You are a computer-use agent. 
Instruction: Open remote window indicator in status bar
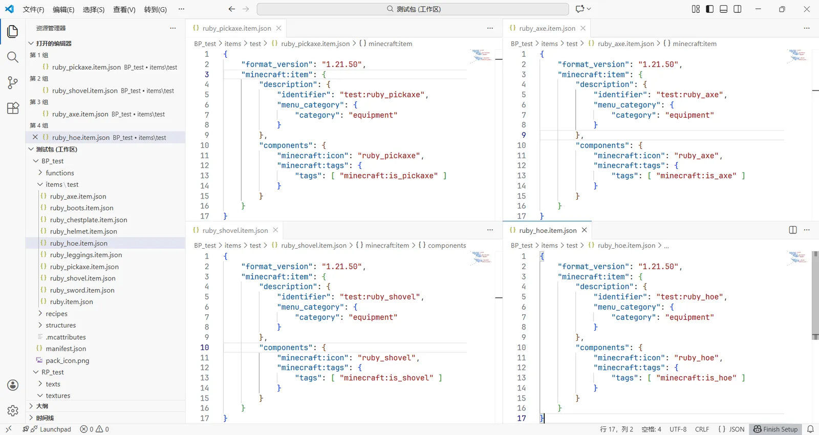pos(8,429)
